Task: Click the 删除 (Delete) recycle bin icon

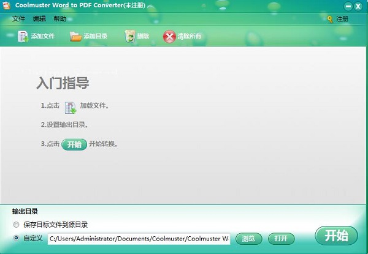Action: coord(130,36)
